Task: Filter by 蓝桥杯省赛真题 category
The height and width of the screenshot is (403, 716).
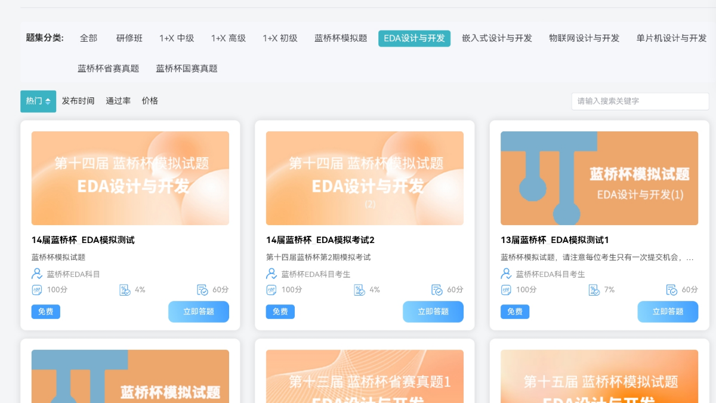Action: (x=109, y=69)
